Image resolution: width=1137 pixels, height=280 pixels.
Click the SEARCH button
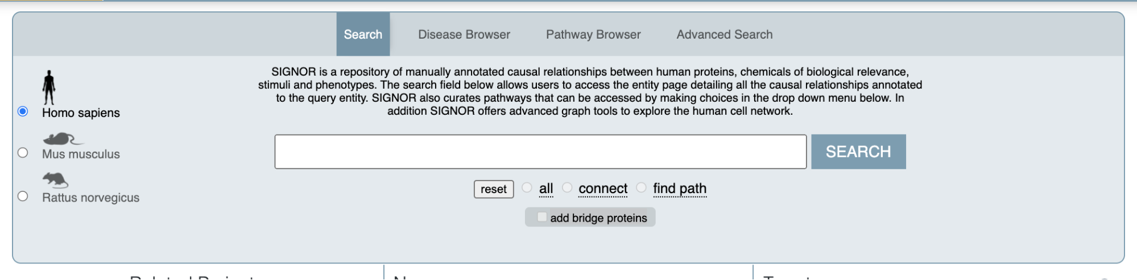(858, 152)
